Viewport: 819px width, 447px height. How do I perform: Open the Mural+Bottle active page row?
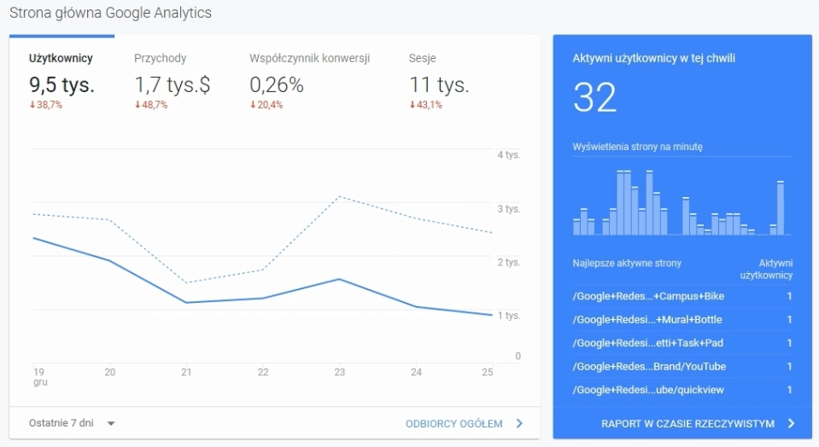647,320
